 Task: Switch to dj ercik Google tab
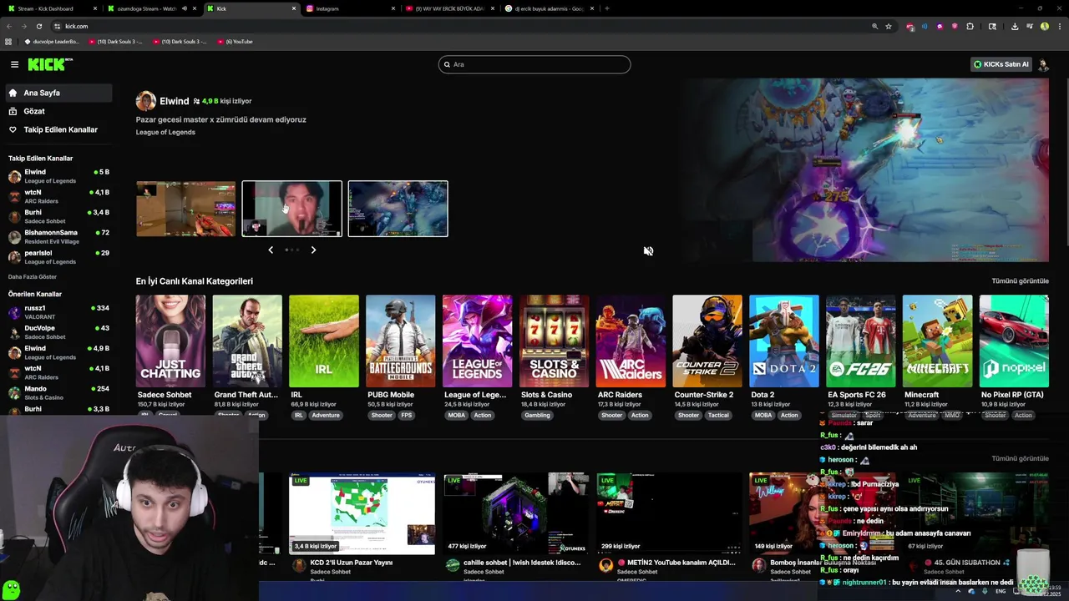point(550,8)
